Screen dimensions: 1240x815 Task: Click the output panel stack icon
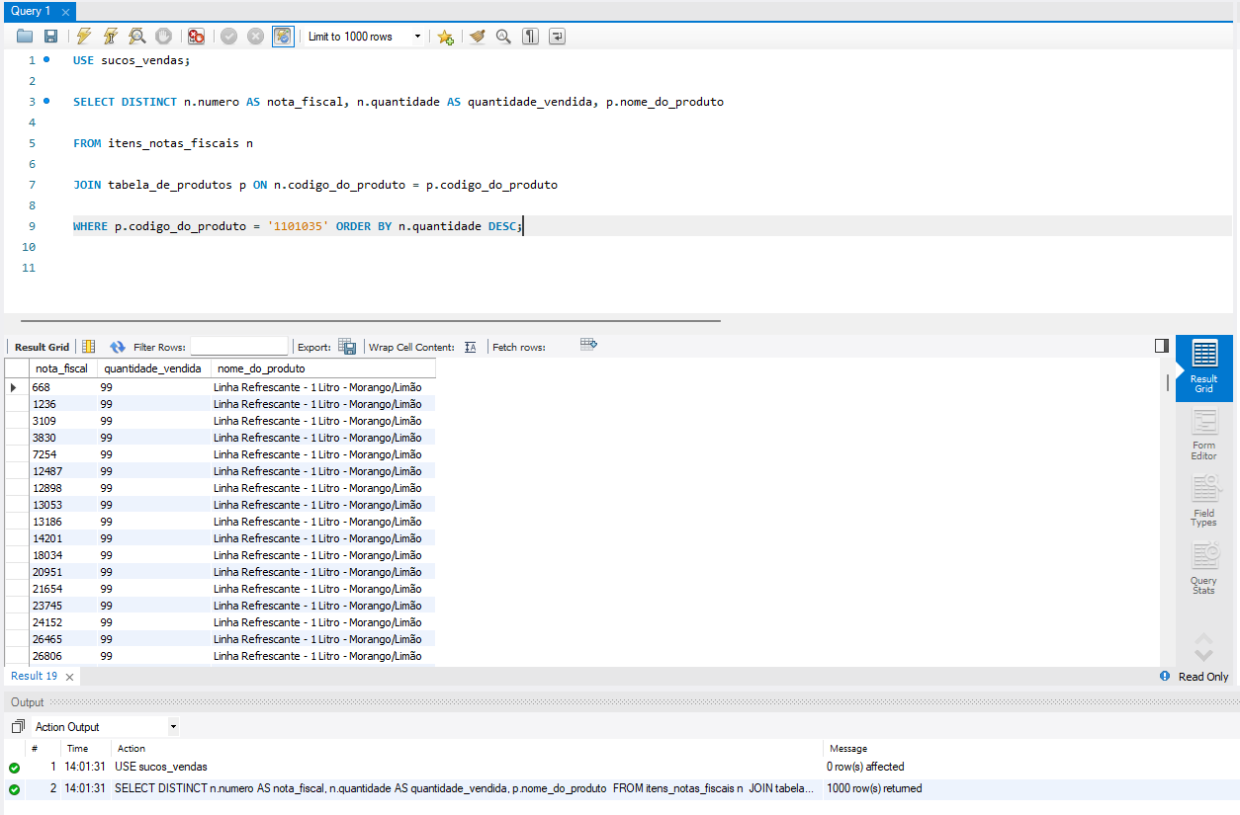point(17,726)
